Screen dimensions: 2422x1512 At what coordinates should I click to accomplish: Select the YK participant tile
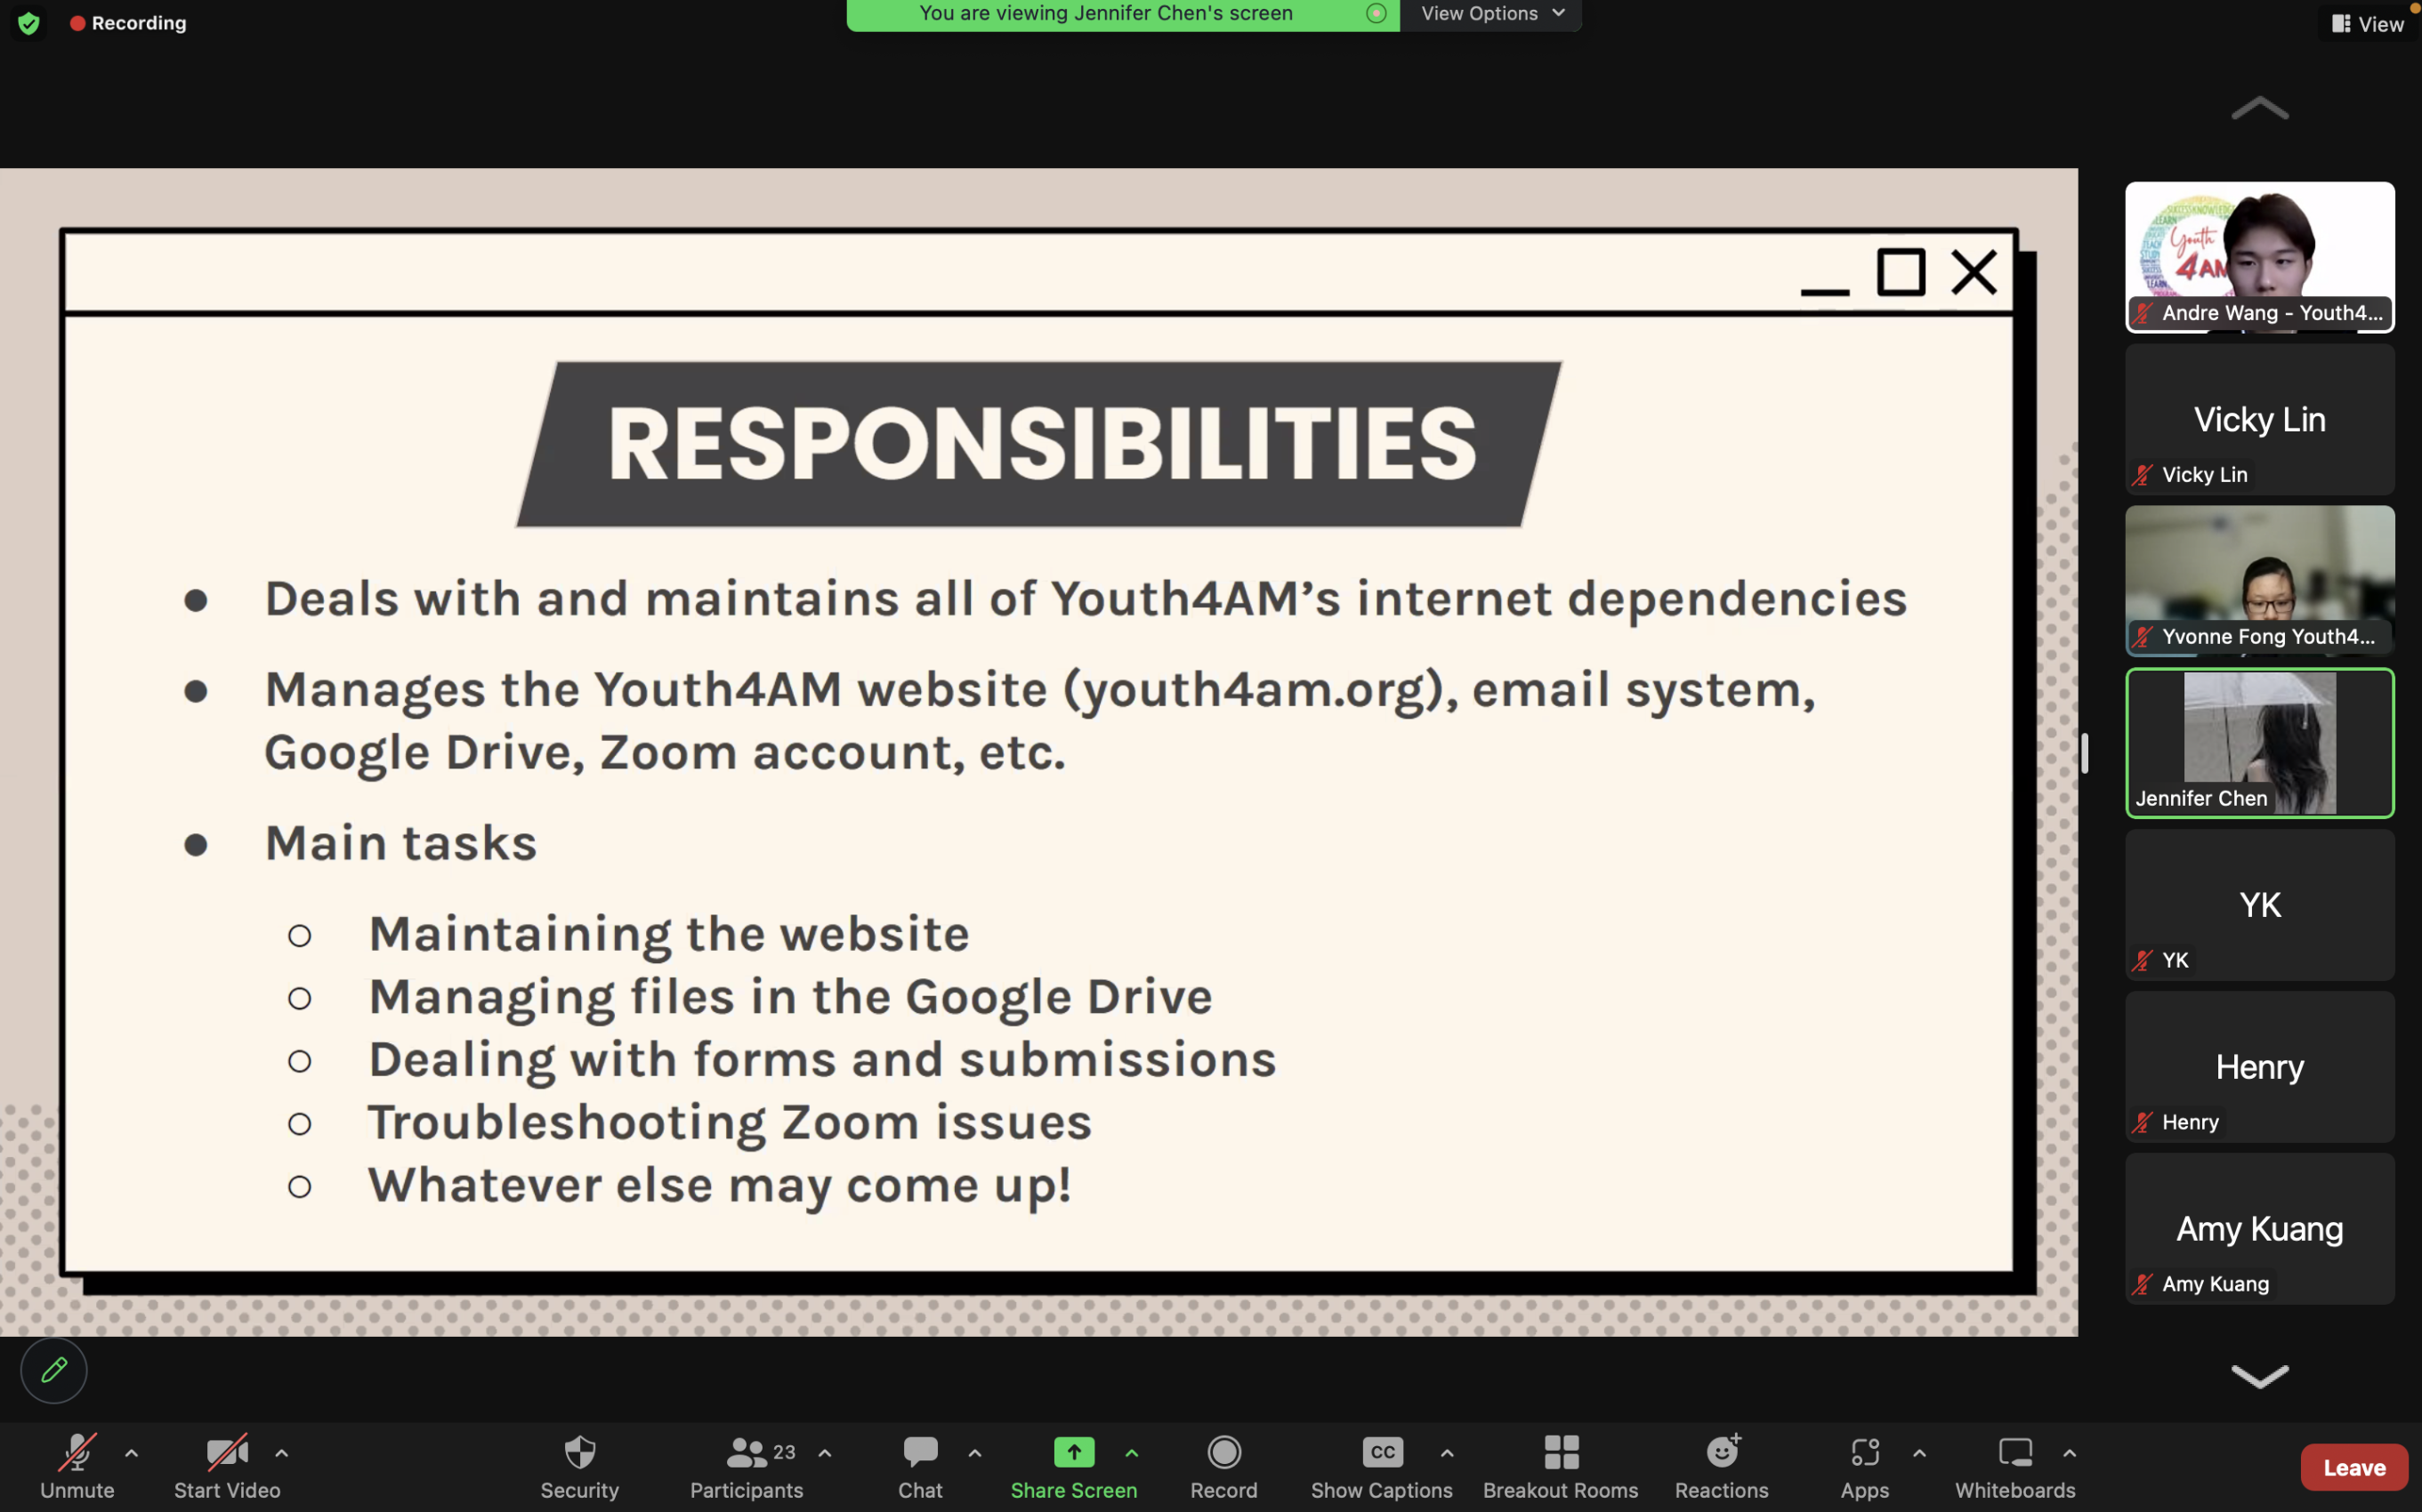click(x=2260, y=905)
